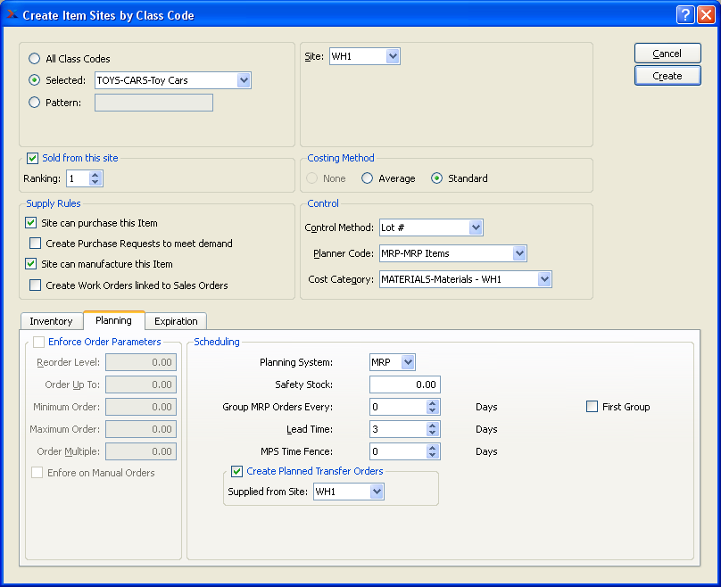Image resolution: width=721 pixels, height=587 pixels.
Task: Increase the Ranking spinner value
Action: click(96, 175)
